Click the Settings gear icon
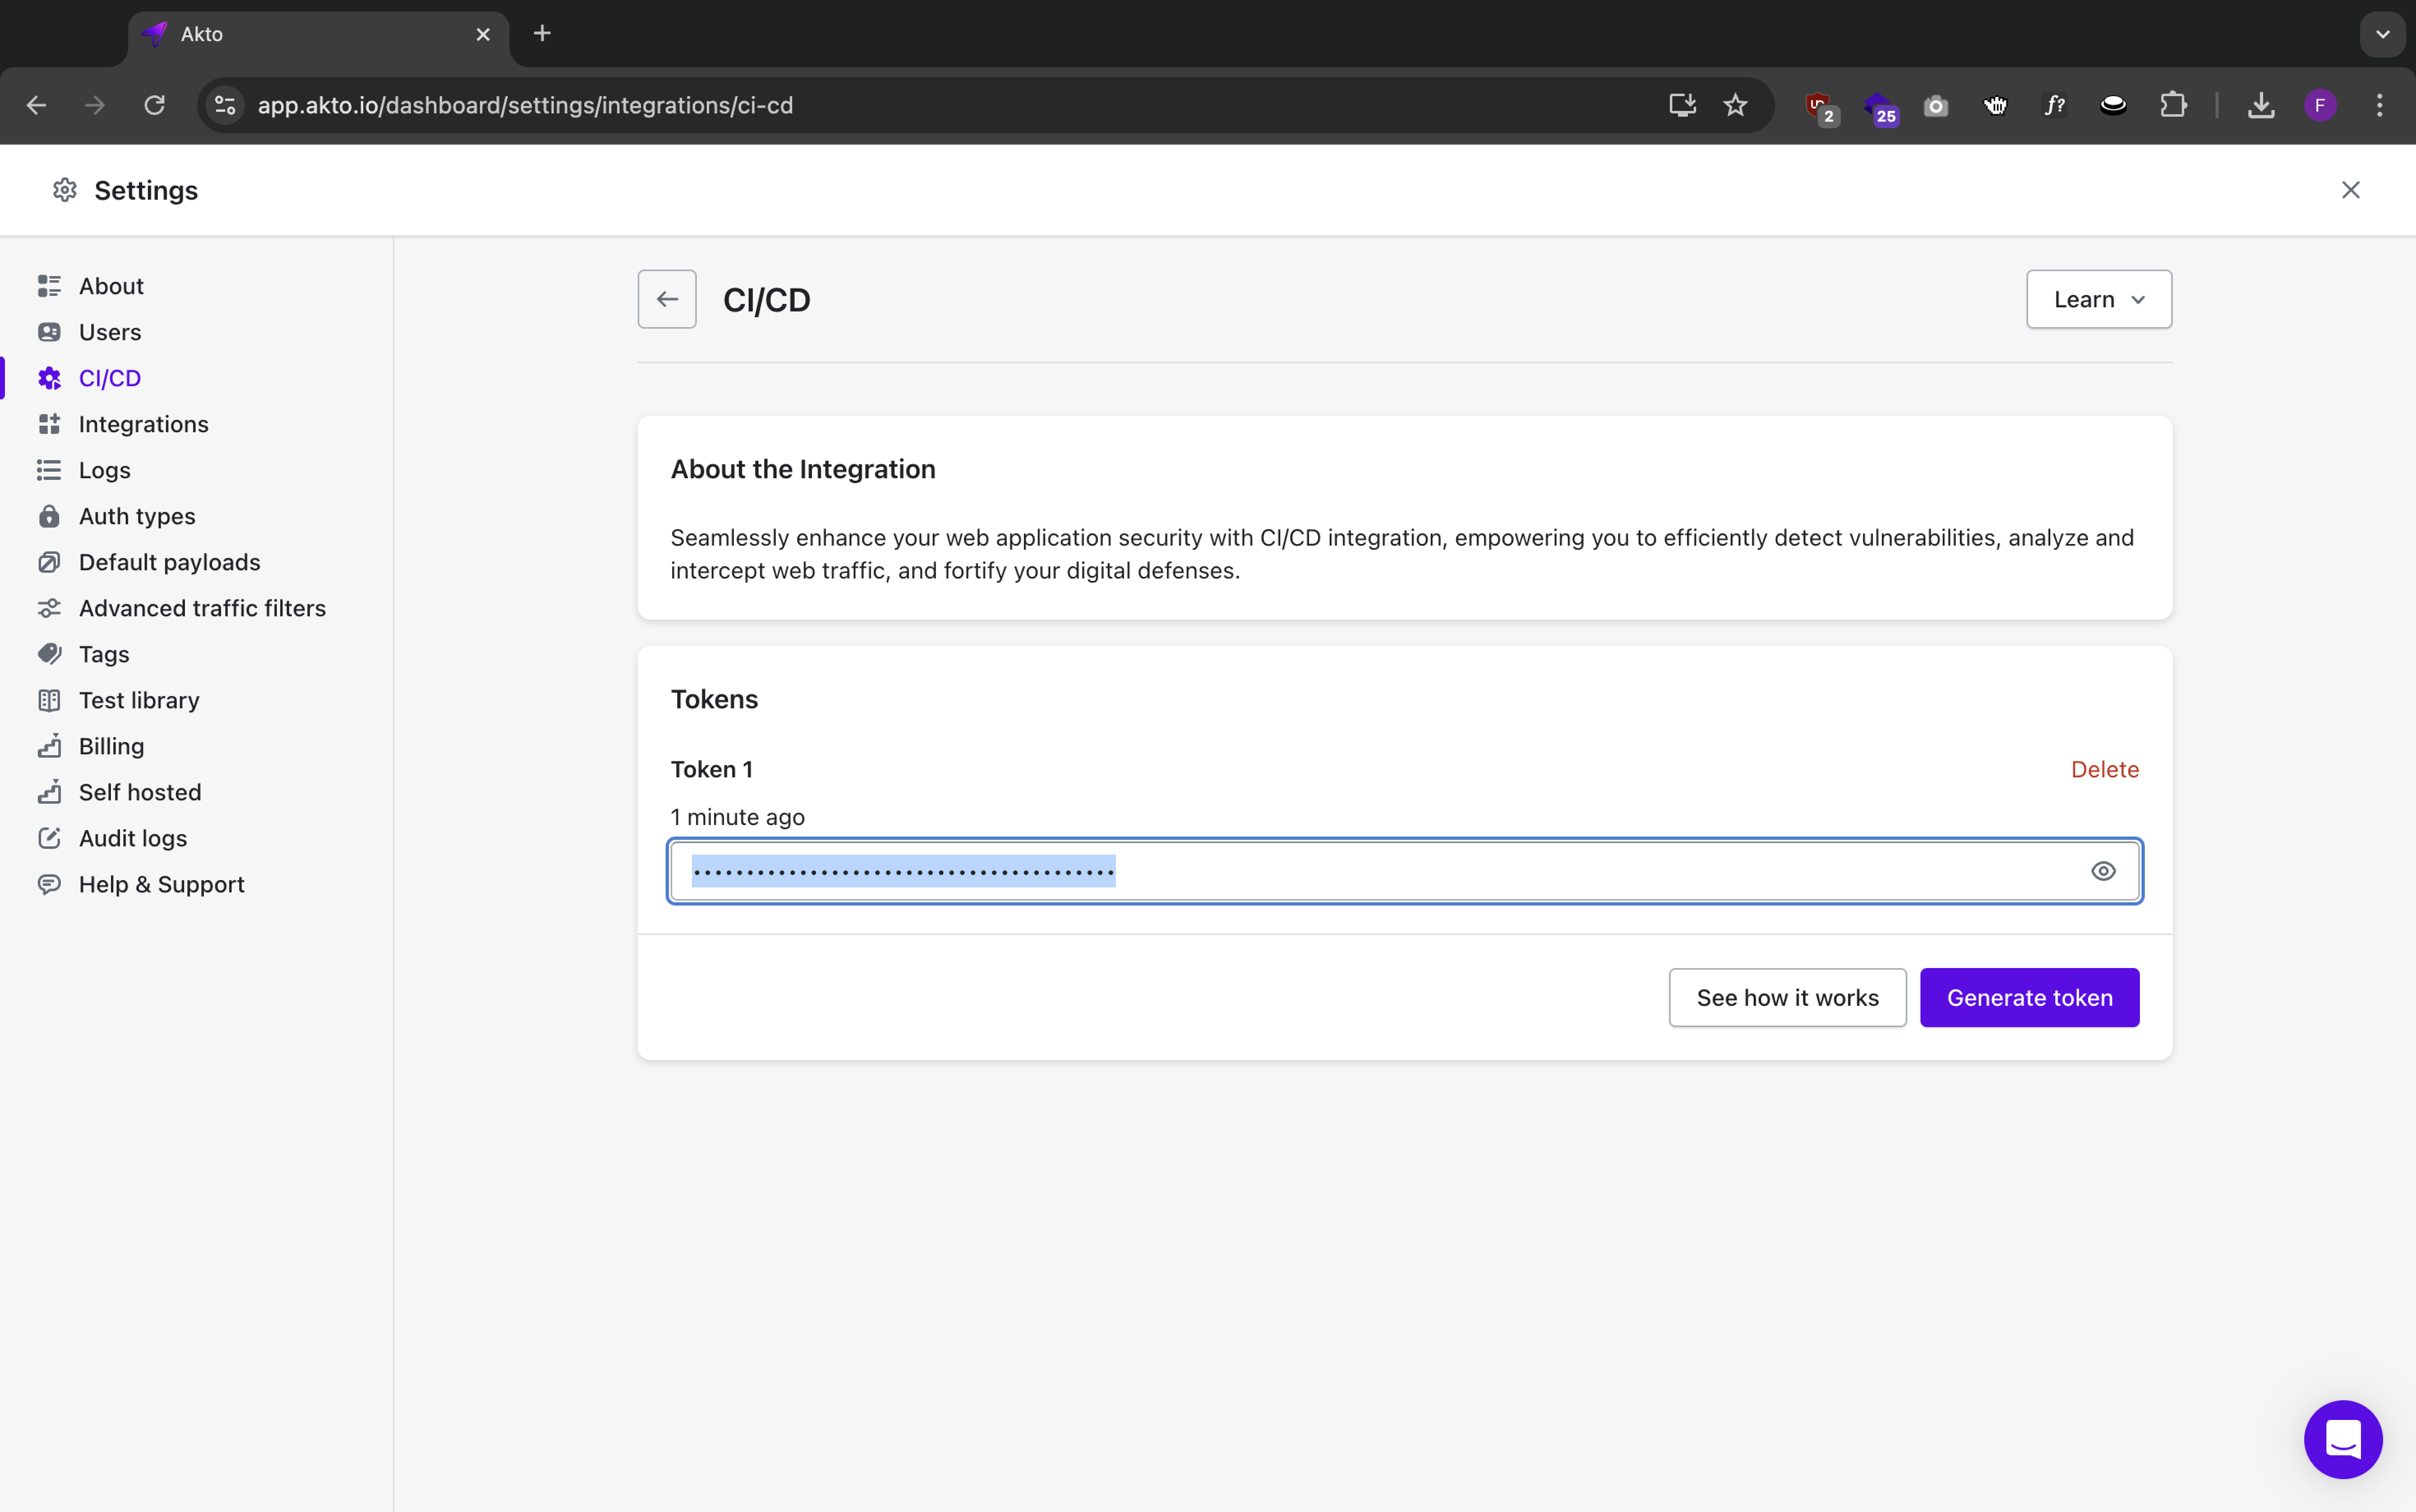Viewport: 2416px width, 1512px height. (x=65, y=190)
